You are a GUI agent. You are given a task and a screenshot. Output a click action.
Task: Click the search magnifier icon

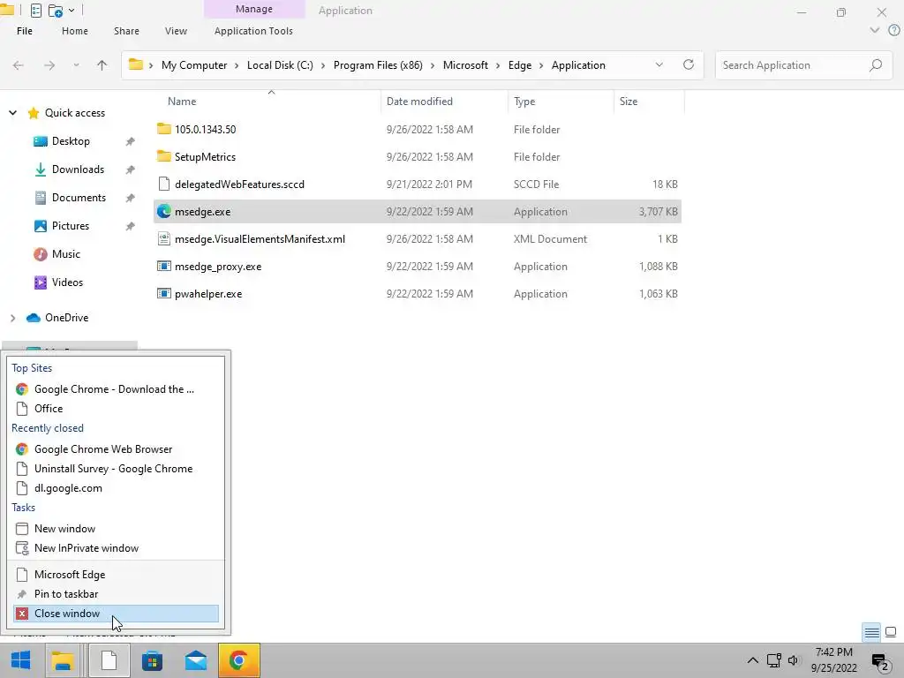[x=876, y=65]
